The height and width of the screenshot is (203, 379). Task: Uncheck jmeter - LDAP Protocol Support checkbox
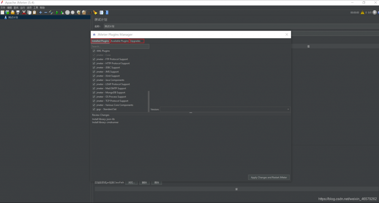(94, 84)
